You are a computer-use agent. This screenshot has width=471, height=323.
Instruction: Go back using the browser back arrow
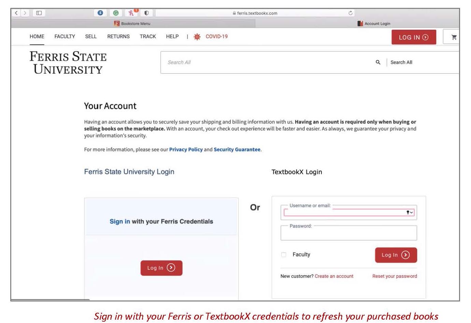(16, 13)
